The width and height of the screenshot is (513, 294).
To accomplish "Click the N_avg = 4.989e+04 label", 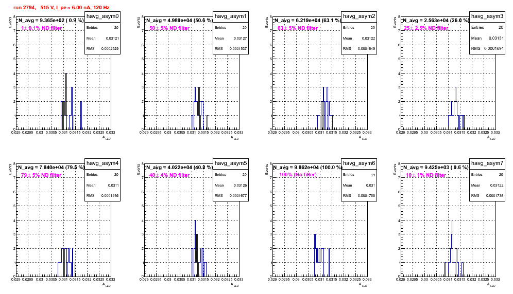I will [x=179, y=20].
